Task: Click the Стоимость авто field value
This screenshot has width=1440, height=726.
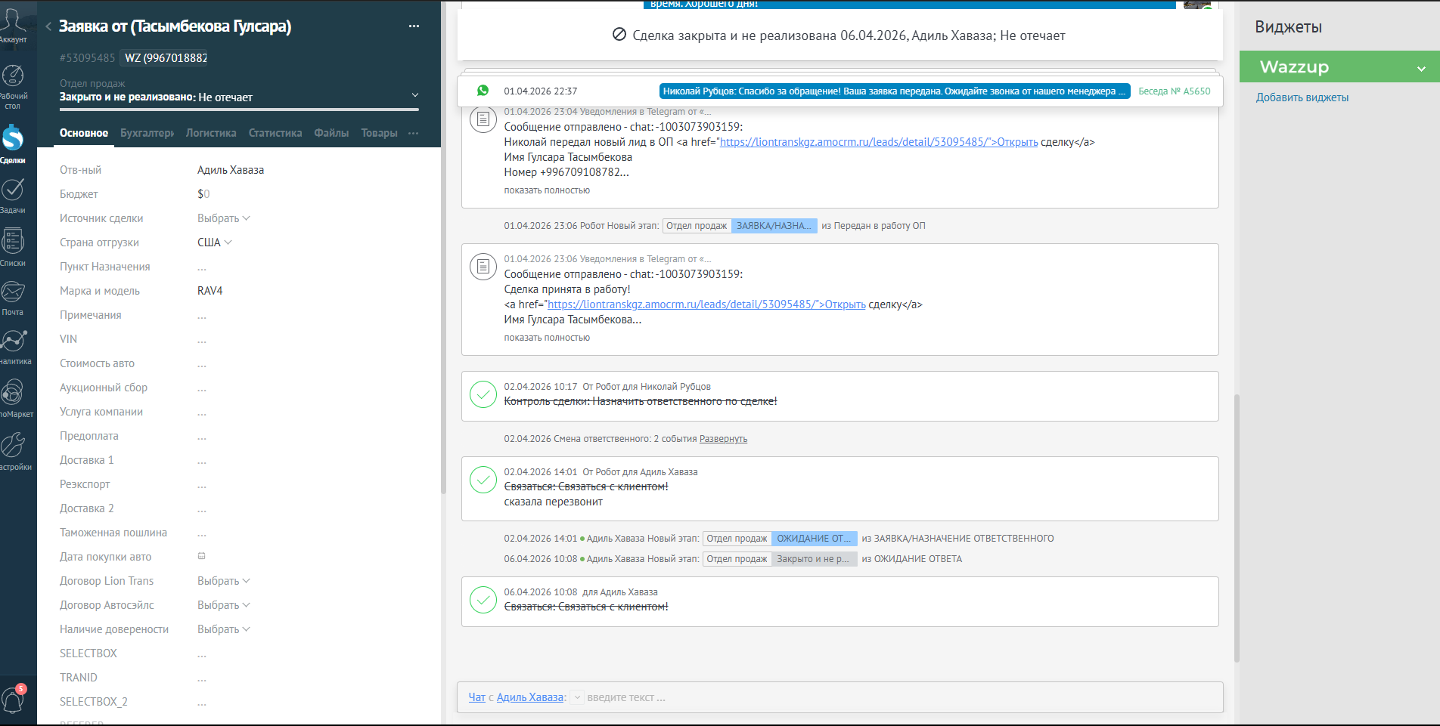Action: [x=202, y=363]
